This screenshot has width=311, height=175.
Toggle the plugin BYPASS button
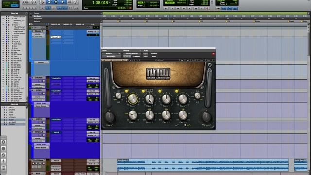(x=154, y=54)
